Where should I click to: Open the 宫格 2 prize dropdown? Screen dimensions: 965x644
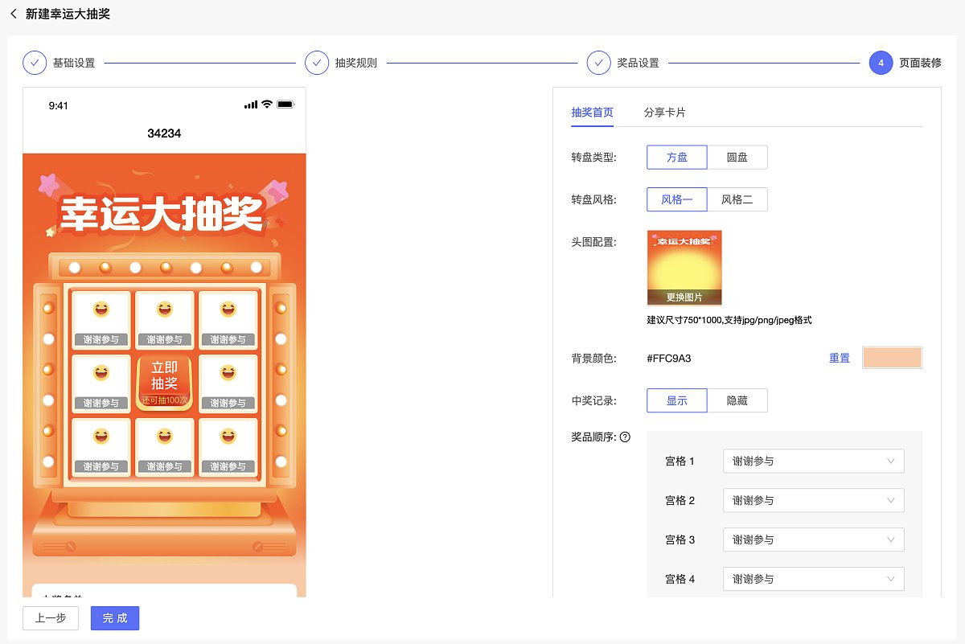813,500
